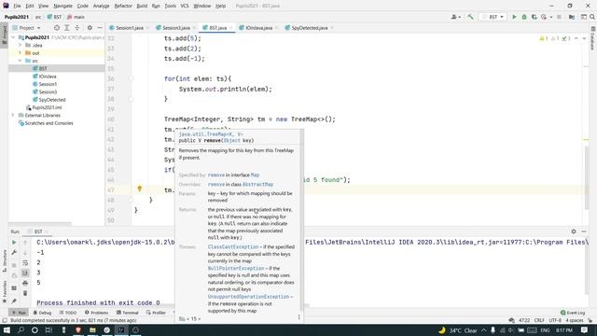Hide the Run panel with minus icon
Screen dimensions: 597x336
(584, 231)
